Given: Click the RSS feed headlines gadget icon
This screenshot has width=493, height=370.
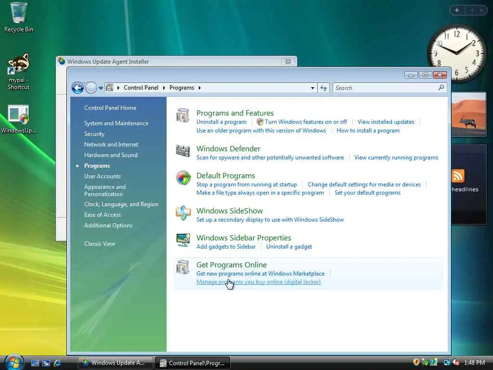Looking at the screenshot, I should click(458, 176).
